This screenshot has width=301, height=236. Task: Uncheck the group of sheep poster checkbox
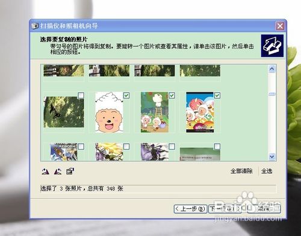[x=217, y=95]
